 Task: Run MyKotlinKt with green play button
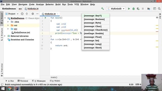[129, 9]
